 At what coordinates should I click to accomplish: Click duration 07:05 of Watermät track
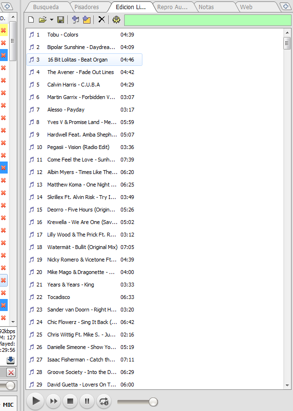click(x=127, y=247)
